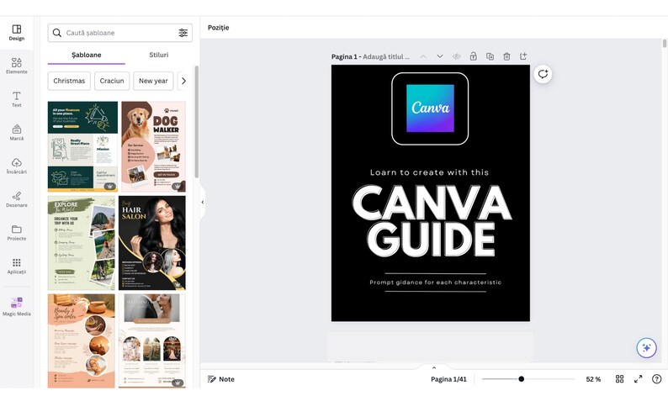
Task: Open the Poziție menu
Action: coord(218,28)
